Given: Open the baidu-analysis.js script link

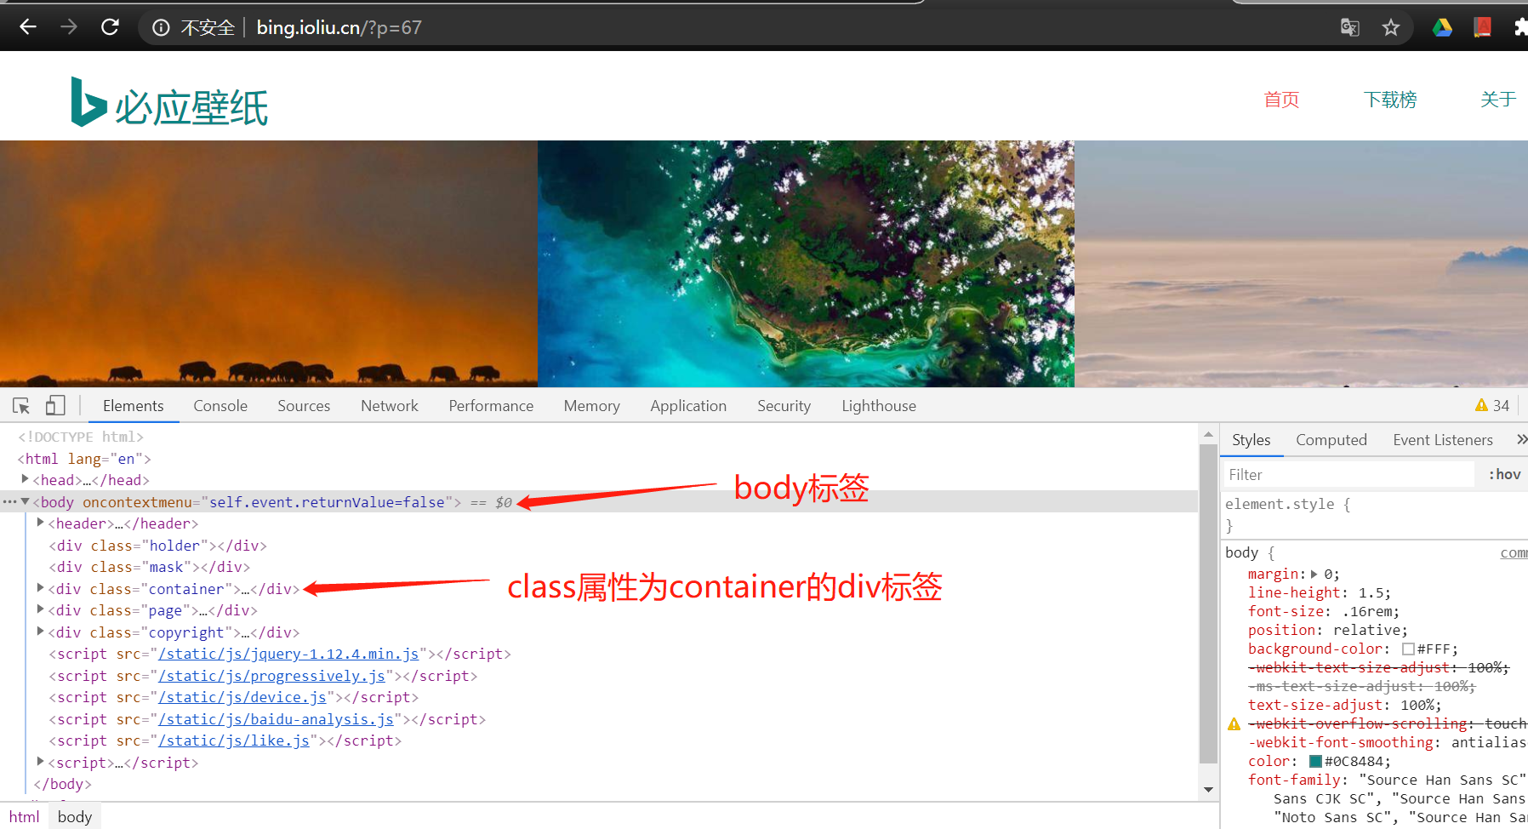Looking at the screenshot, I should tap(277, 719).
